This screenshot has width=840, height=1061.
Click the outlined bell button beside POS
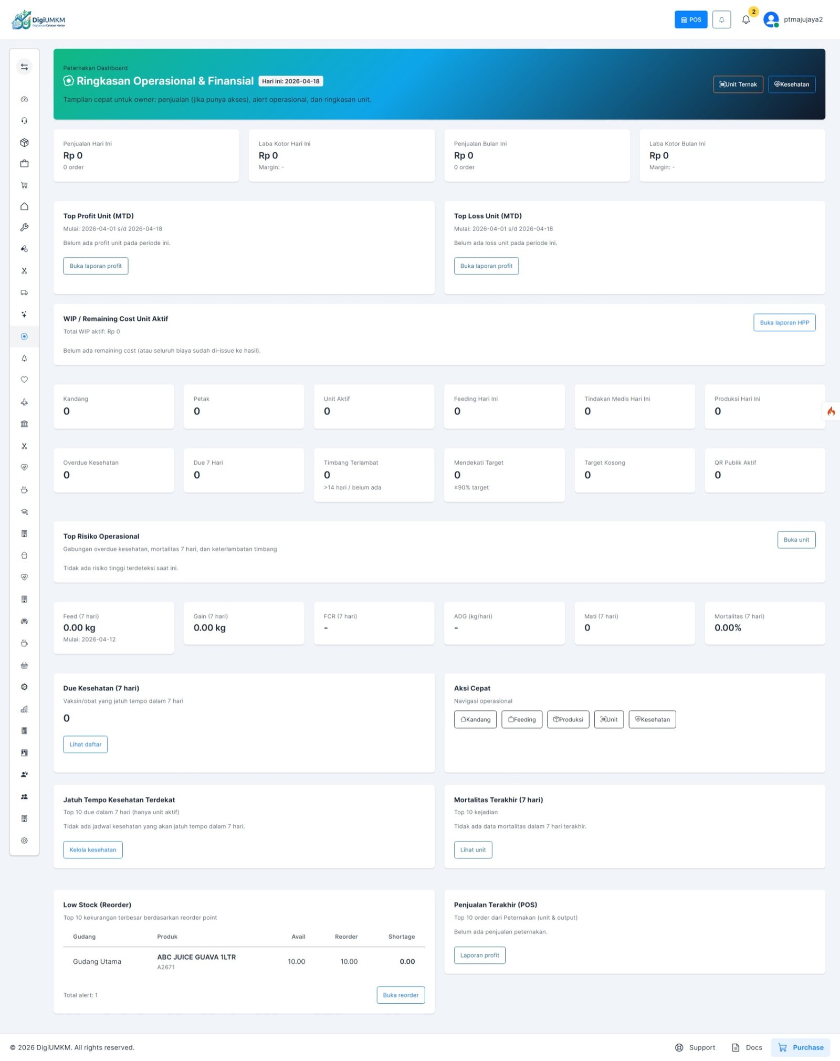click(x=721, y=19)
